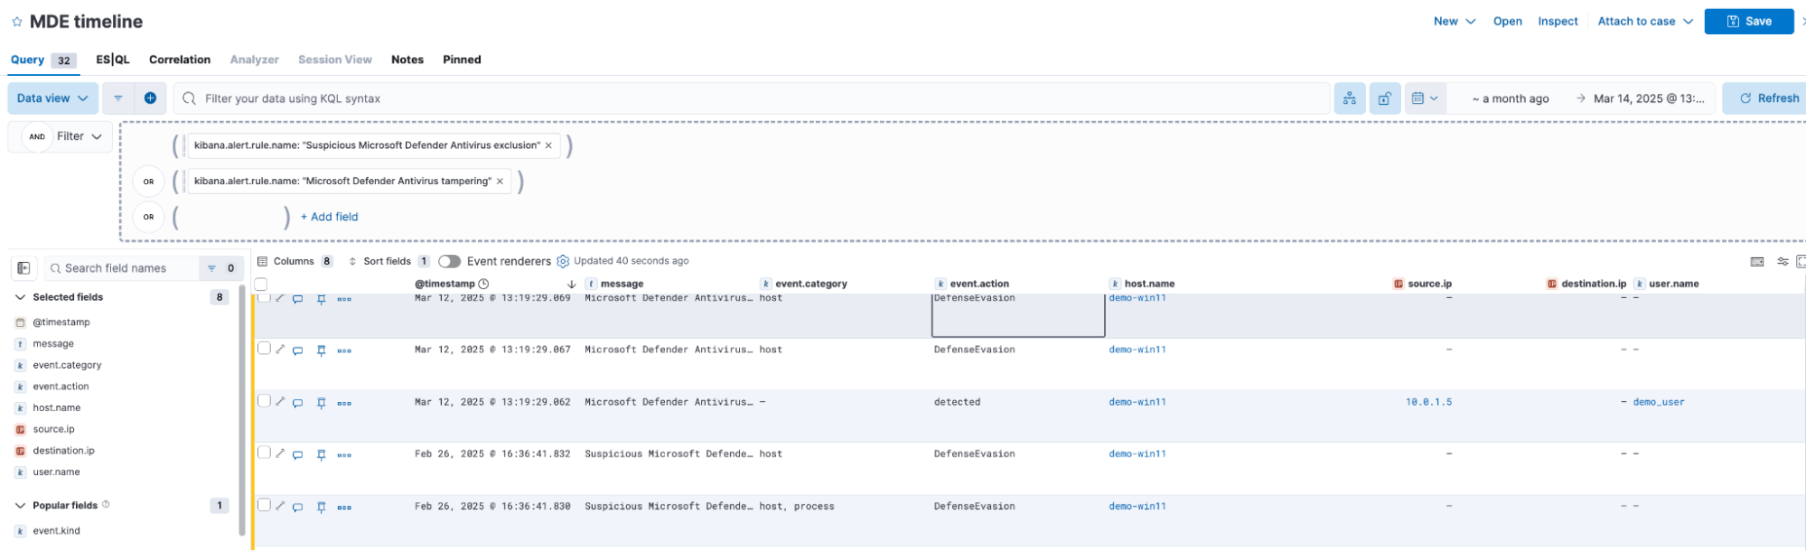The image size is (1806, 551).
Task: Expand details for the 13:19:29.062 event
Action: [280, 402]
